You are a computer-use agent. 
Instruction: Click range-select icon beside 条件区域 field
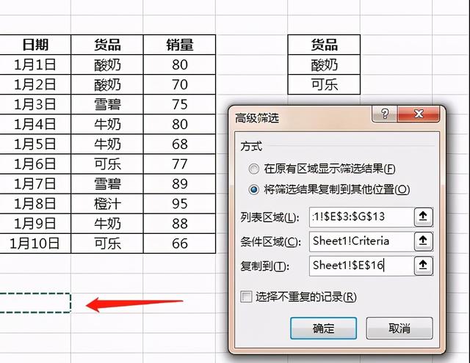423,241
